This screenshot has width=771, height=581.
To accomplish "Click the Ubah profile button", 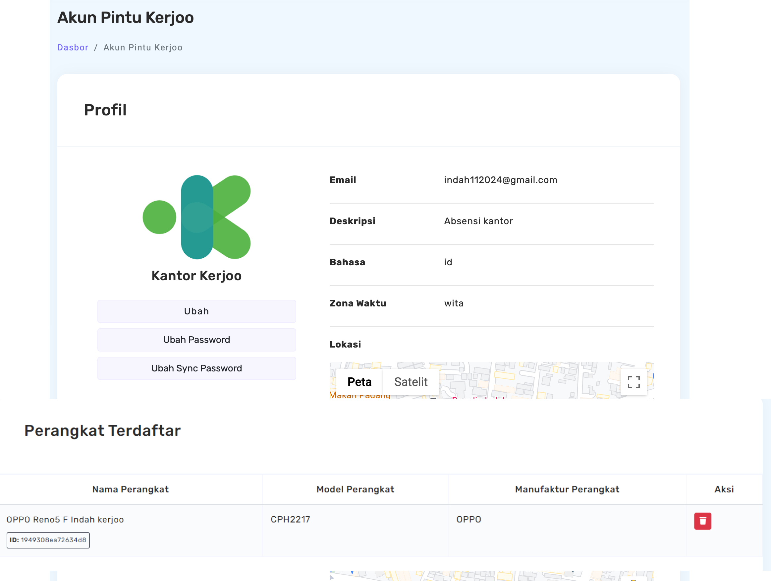I will pyautogui.click(x=196, y=311).
